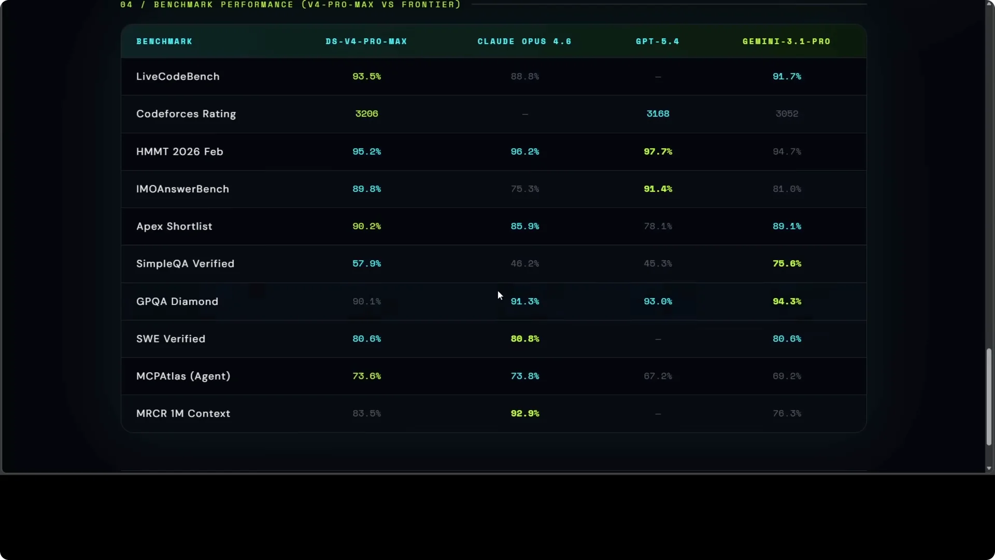Click the 67.2% MCPAtlas score
The height and width of the screenshot is (560, 995).
pyautogui.click(x=658, y=376)
